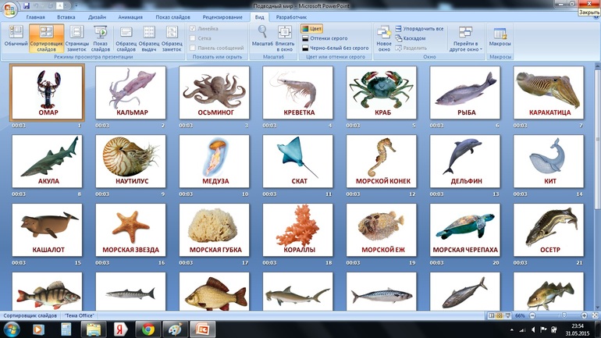This screenshot has height=338, width=601.
Task: Click Arrange All (Упорядочить все)
Action: (420, 29)
